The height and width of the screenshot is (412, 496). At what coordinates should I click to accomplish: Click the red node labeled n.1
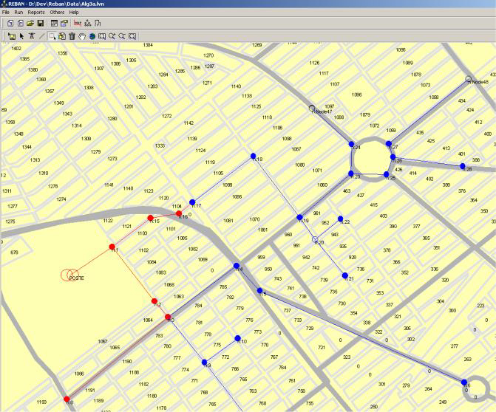pyautogui.click(x=112, y=247)
